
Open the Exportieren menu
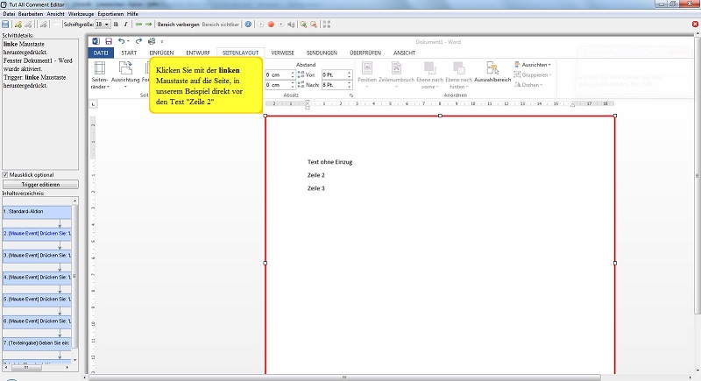(109, 15)
